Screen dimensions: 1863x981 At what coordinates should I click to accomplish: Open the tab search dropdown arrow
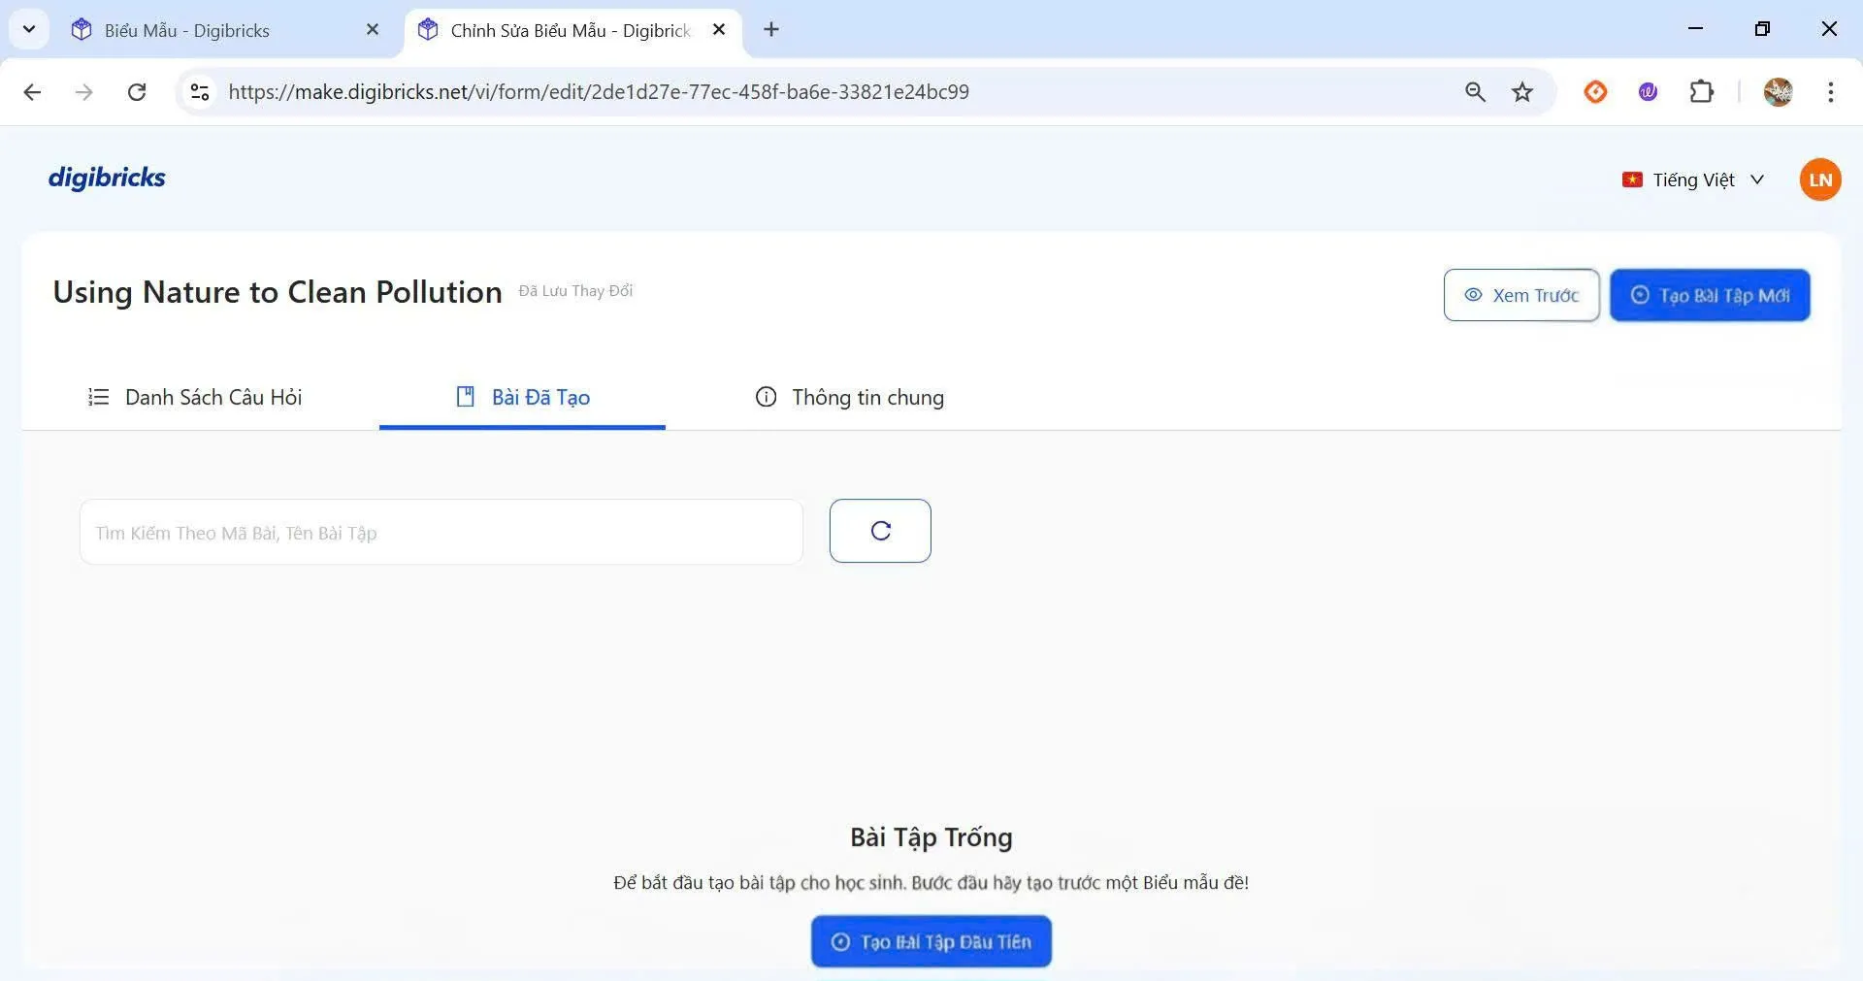tap(29, 29)
